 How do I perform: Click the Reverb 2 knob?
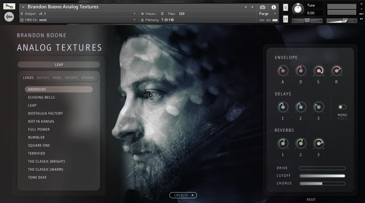click(300, 143)
